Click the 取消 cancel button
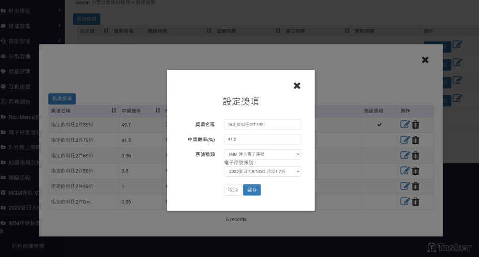The width and height of the screenshot is (479, 257). [233, 190]
